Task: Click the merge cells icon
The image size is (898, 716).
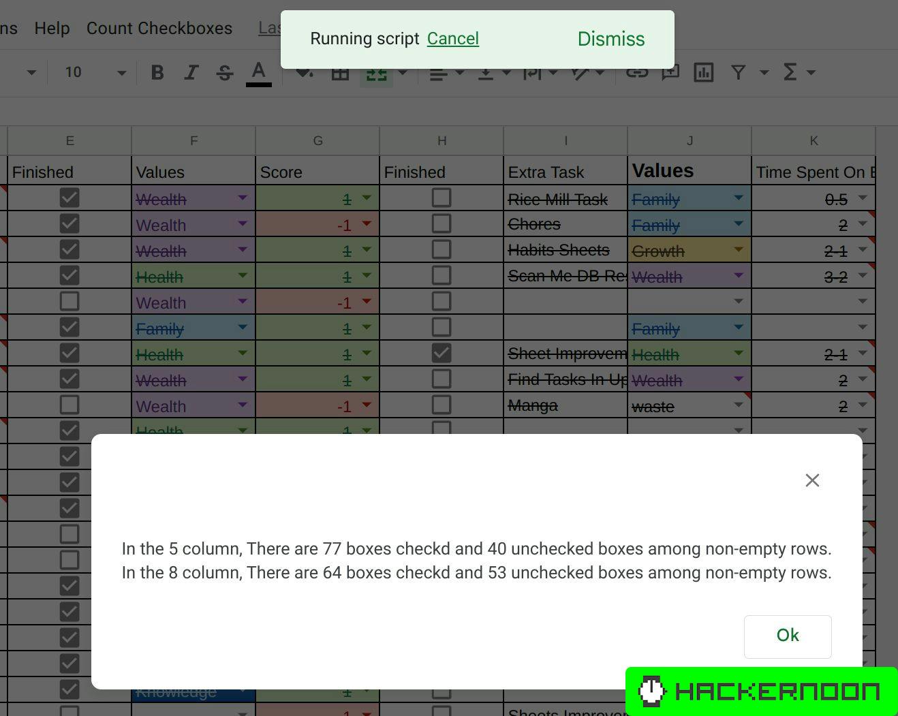Action: [376, 72]
